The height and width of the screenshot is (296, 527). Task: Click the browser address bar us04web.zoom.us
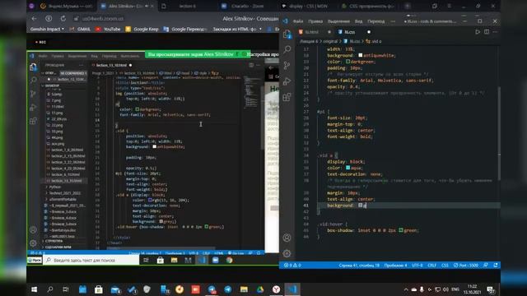pos(102,18)
